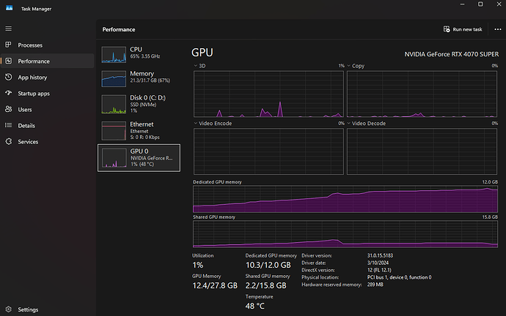
Task: Click the Dedicated GPU memory graph
Action: (345, 199)
